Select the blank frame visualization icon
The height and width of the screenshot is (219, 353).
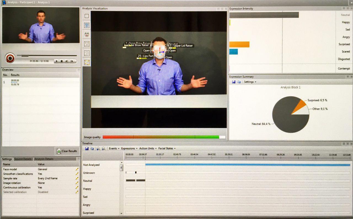87,16
